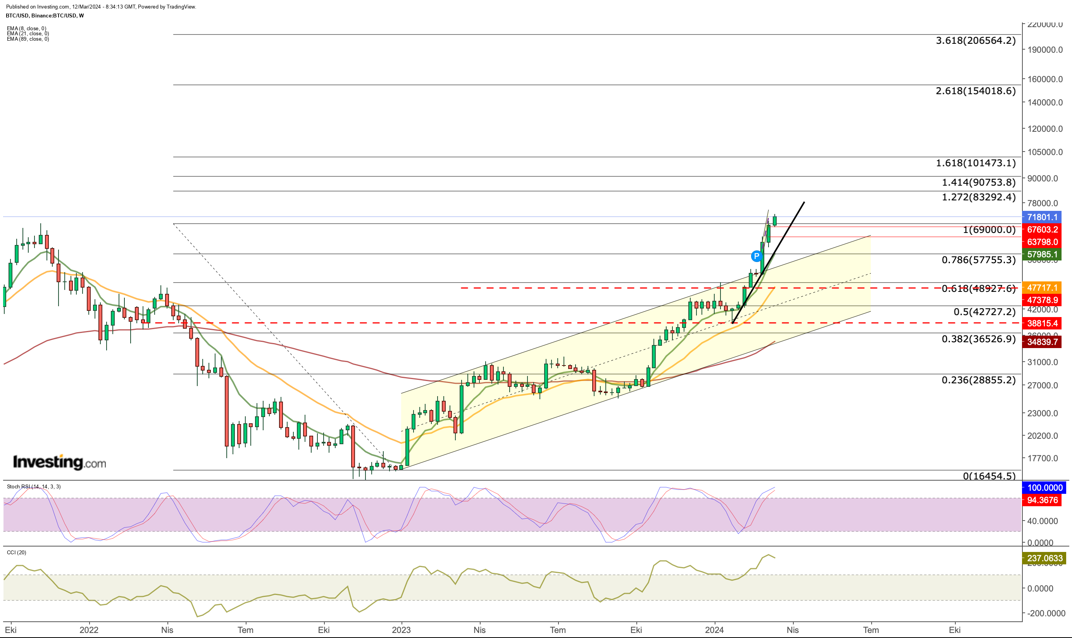Image resolution: width=1072 pixels, height=638 pixels.
Task: Click the 2023 label on the time axis
Action: (x=401, y=630)
